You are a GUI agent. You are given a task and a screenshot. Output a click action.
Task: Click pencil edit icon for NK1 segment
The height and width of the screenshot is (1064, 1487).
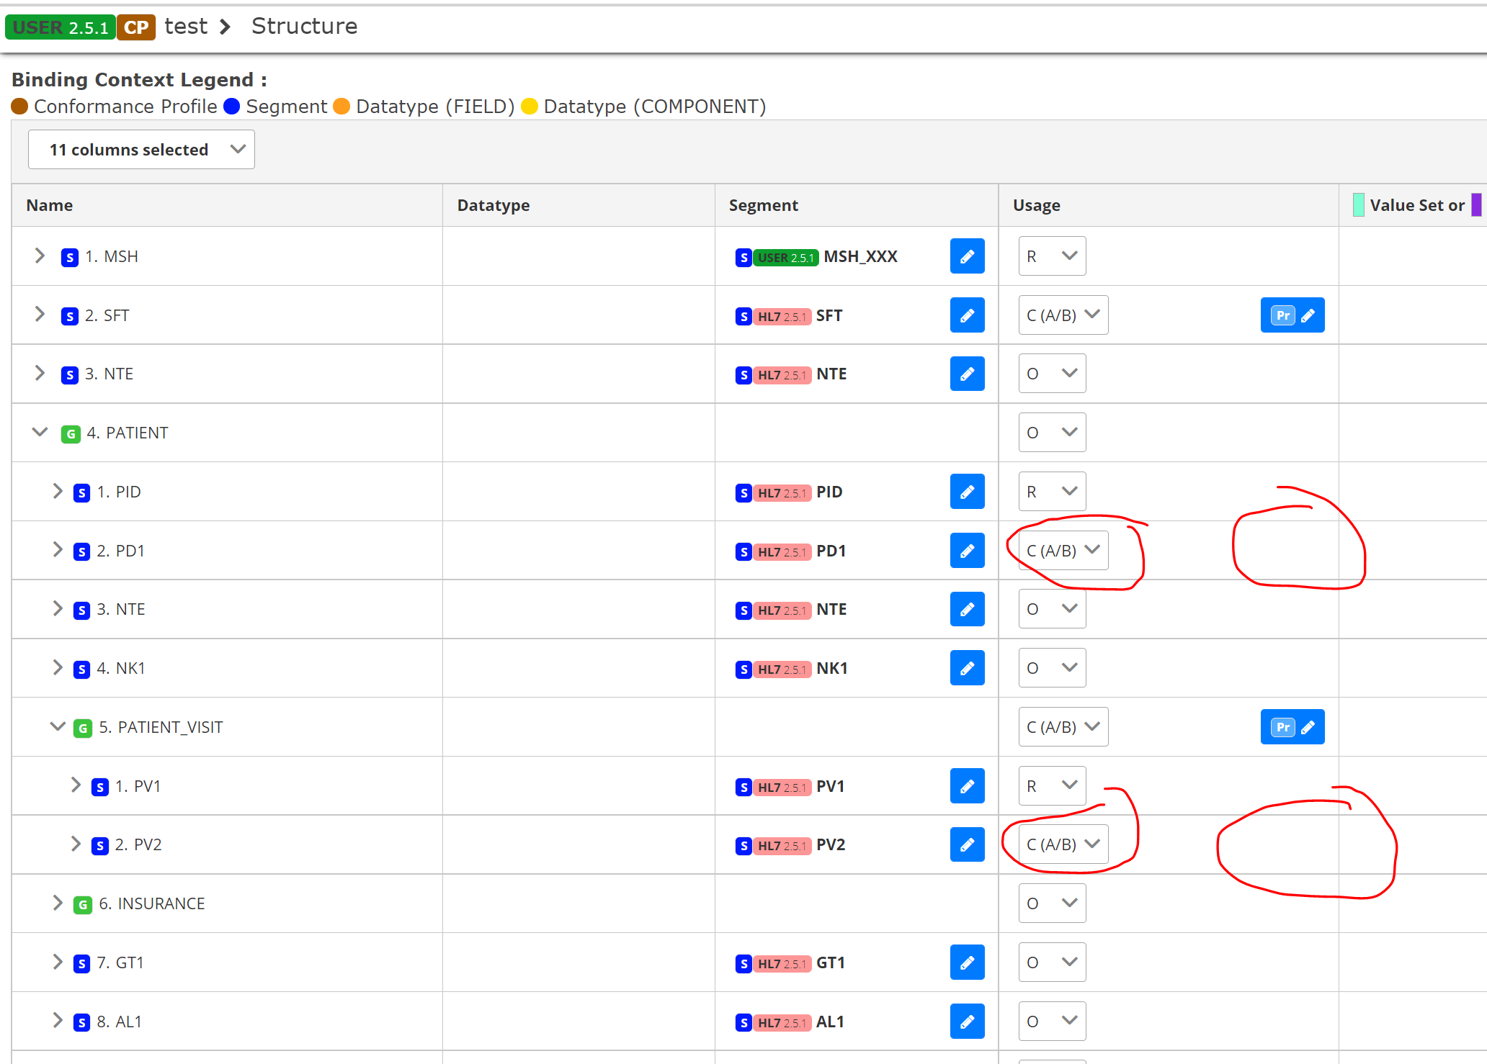(967, 668)
